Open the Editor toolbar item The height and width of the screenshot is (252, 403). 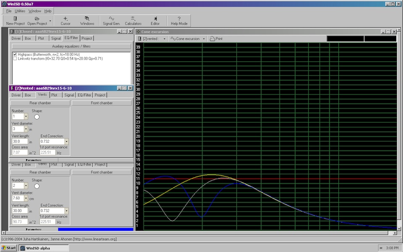(x=155, y=21)
